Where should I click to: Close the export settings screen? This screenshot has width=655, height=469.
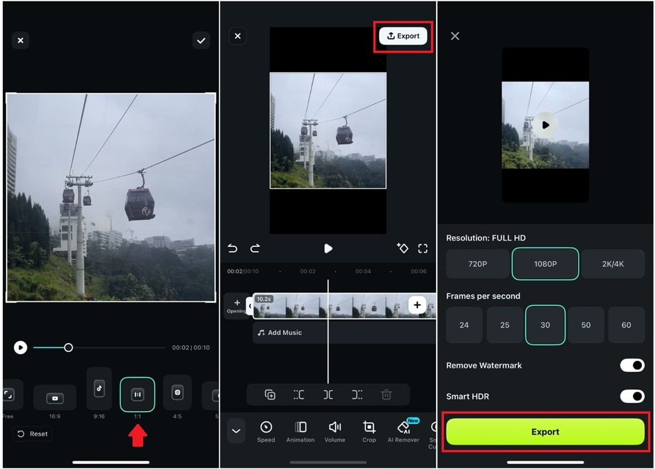455,36
